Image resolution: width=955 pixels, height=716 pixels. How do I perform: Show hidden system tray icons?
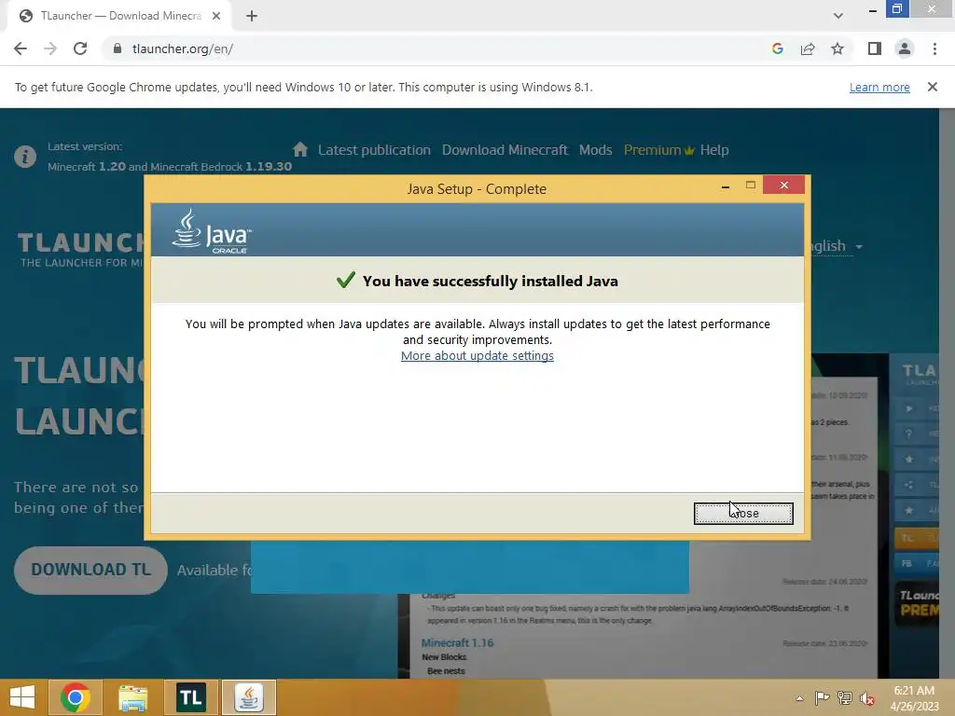tap(799, 698)
